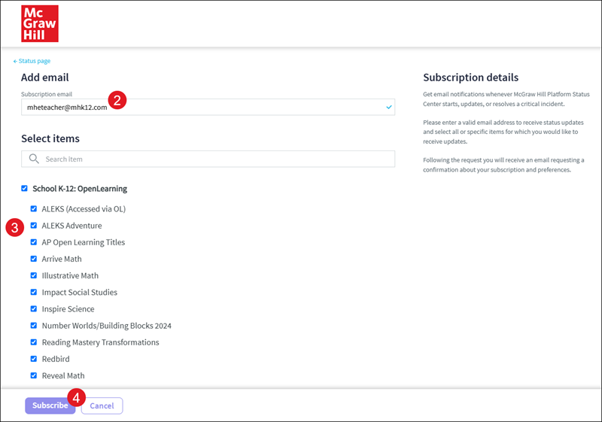Click the email validation checkmark icon
This screenshot has width=602, height=422.
click(x=388, y=108)
